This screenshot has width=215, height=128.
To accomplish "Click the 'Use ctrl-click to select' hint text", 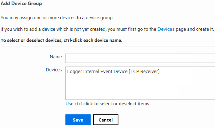I will 107,104.
